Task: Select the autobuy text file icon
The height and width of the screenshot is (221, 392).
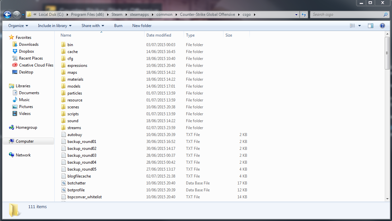Action: pos(64,135)
